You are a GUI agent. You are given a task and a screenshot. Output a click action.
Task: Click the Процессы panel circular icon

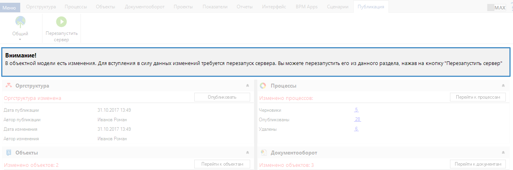coord(263,86)
